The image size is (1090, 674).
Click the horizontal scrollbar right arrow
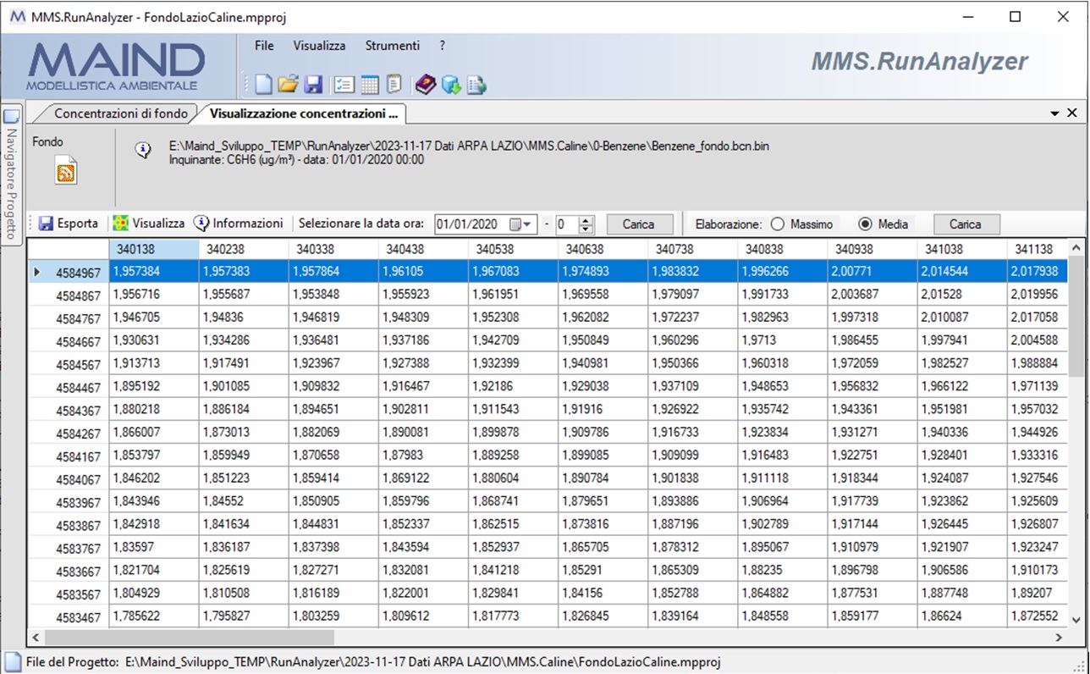pyautogui.click(x=1060, y=638)
